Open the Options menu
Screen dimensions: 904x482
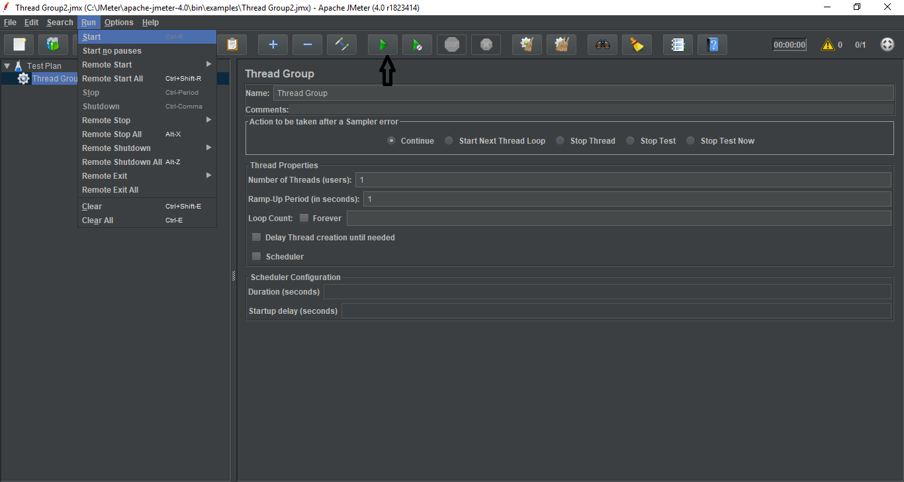[118, 23]
